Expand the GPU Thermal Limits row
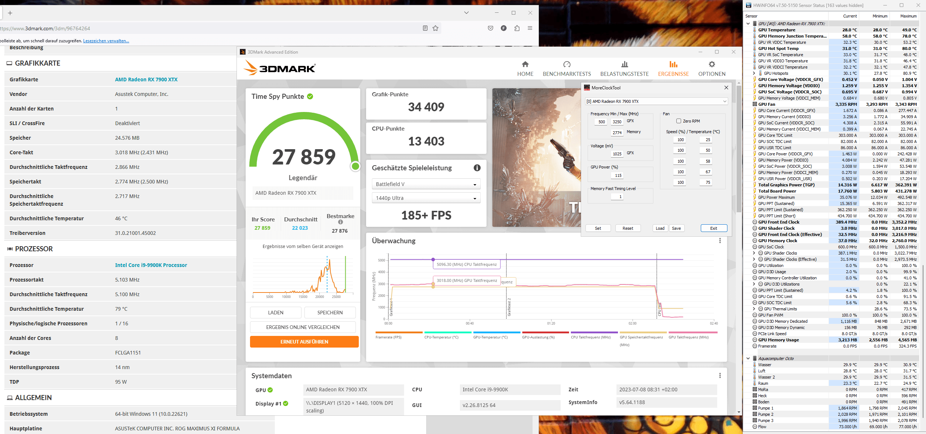 point(754,309)
